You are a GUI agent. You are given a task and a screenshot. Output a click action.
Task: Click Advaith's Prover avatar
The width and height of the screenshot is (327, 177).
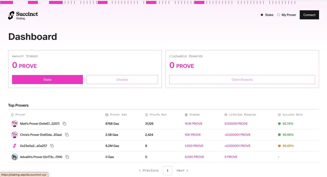pyautogui.click(x=14, y=157)
